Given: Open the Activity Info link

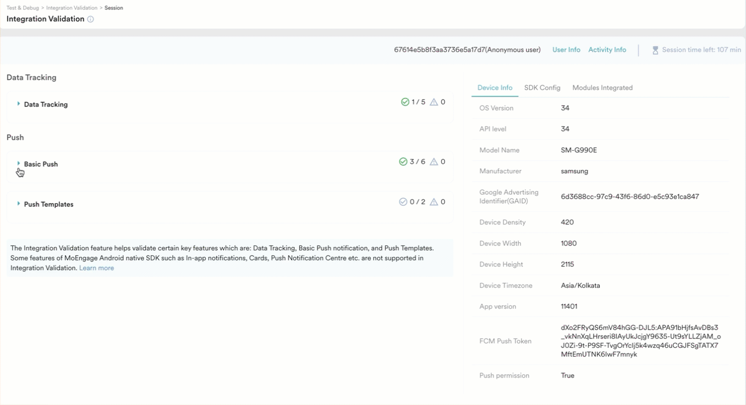Looking at the screenshot, I should pos(607,50).
